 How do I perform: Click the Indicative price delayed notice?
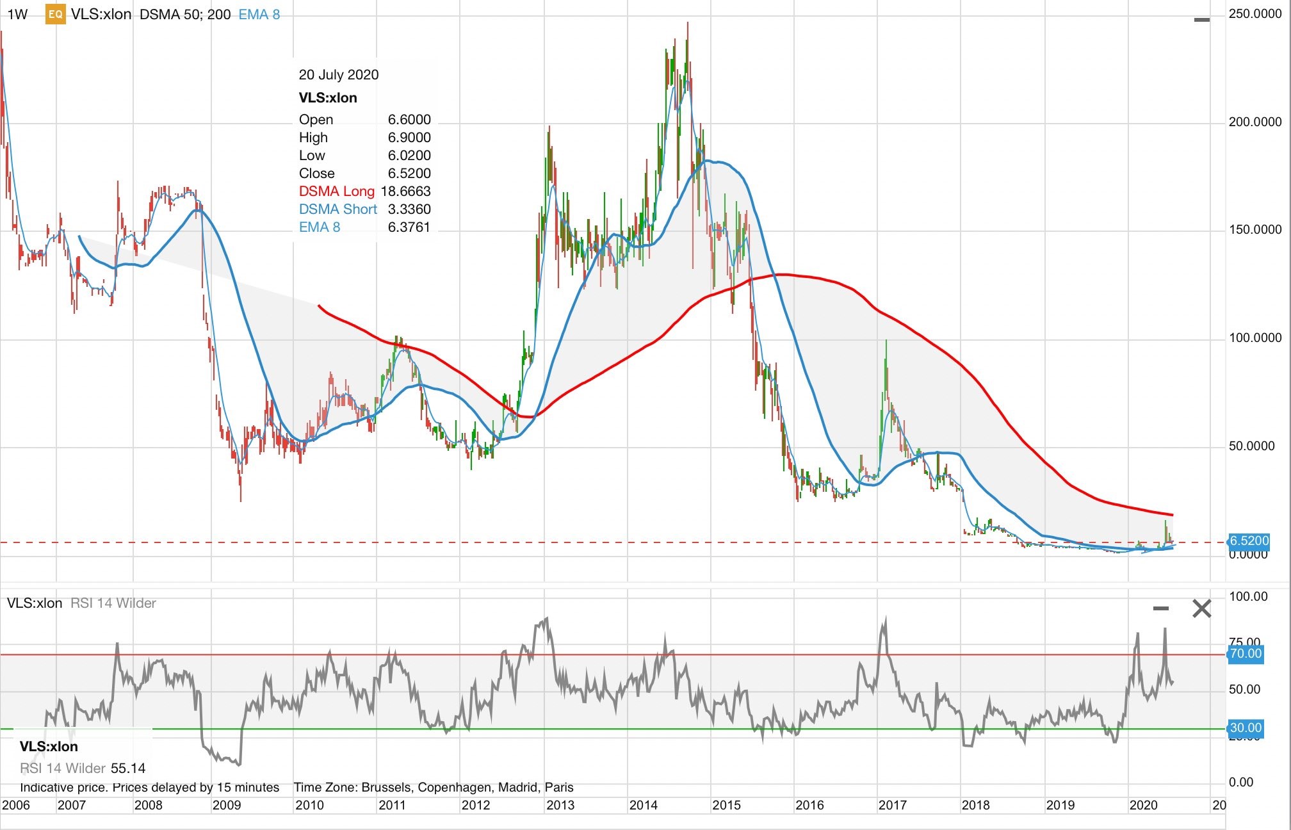(149, 787)
